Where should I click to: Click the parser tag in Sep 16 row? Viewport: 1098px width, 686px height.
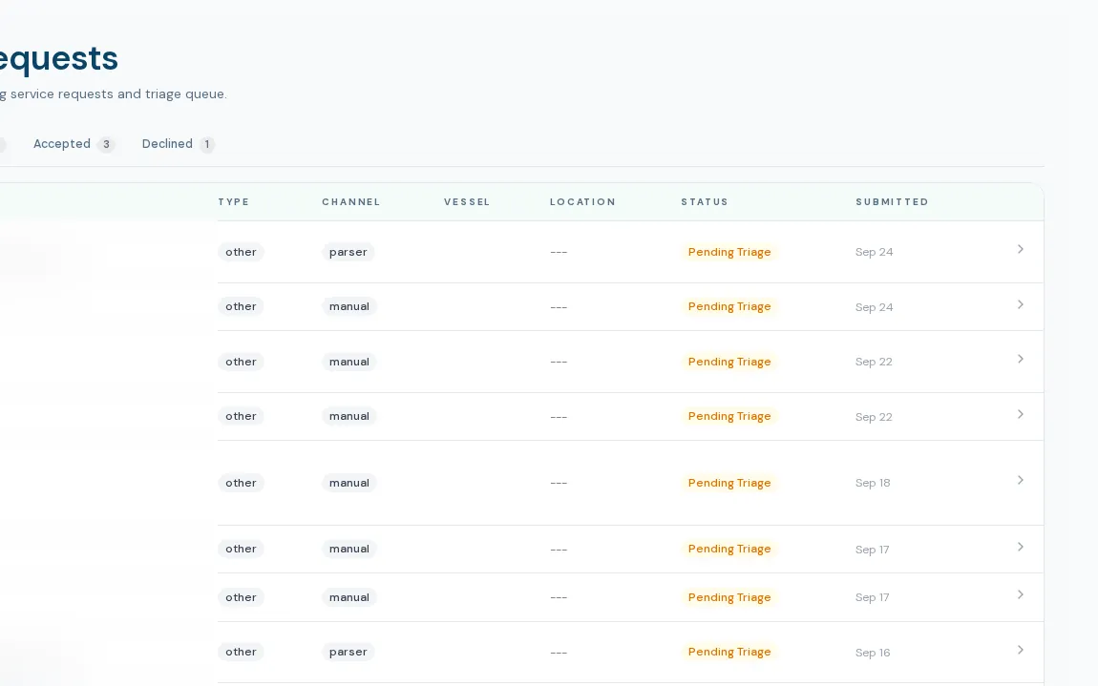coord(348,652)
